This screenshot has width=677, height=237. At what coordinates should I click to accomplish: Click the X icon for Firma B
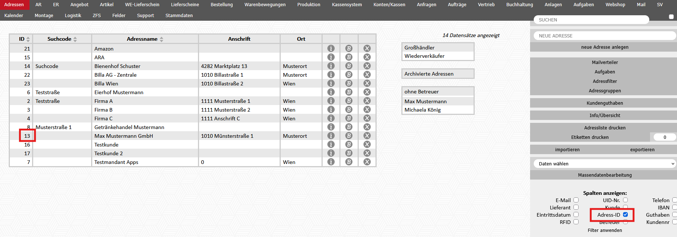(x=367, y=109)
